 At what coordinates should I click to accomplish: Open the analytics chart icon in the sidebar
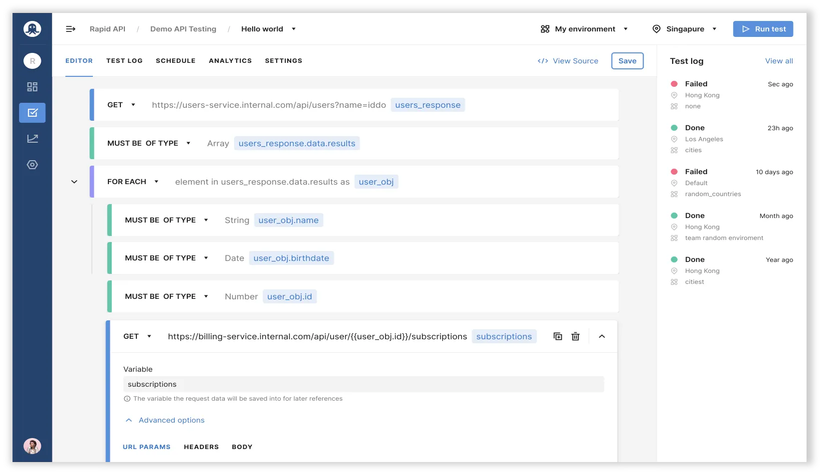32,139
